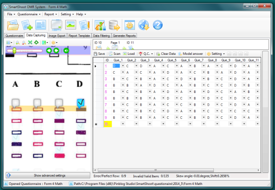Screen dimensions: 275x190
Task: Open the Report menu
Action: (50, 14)
